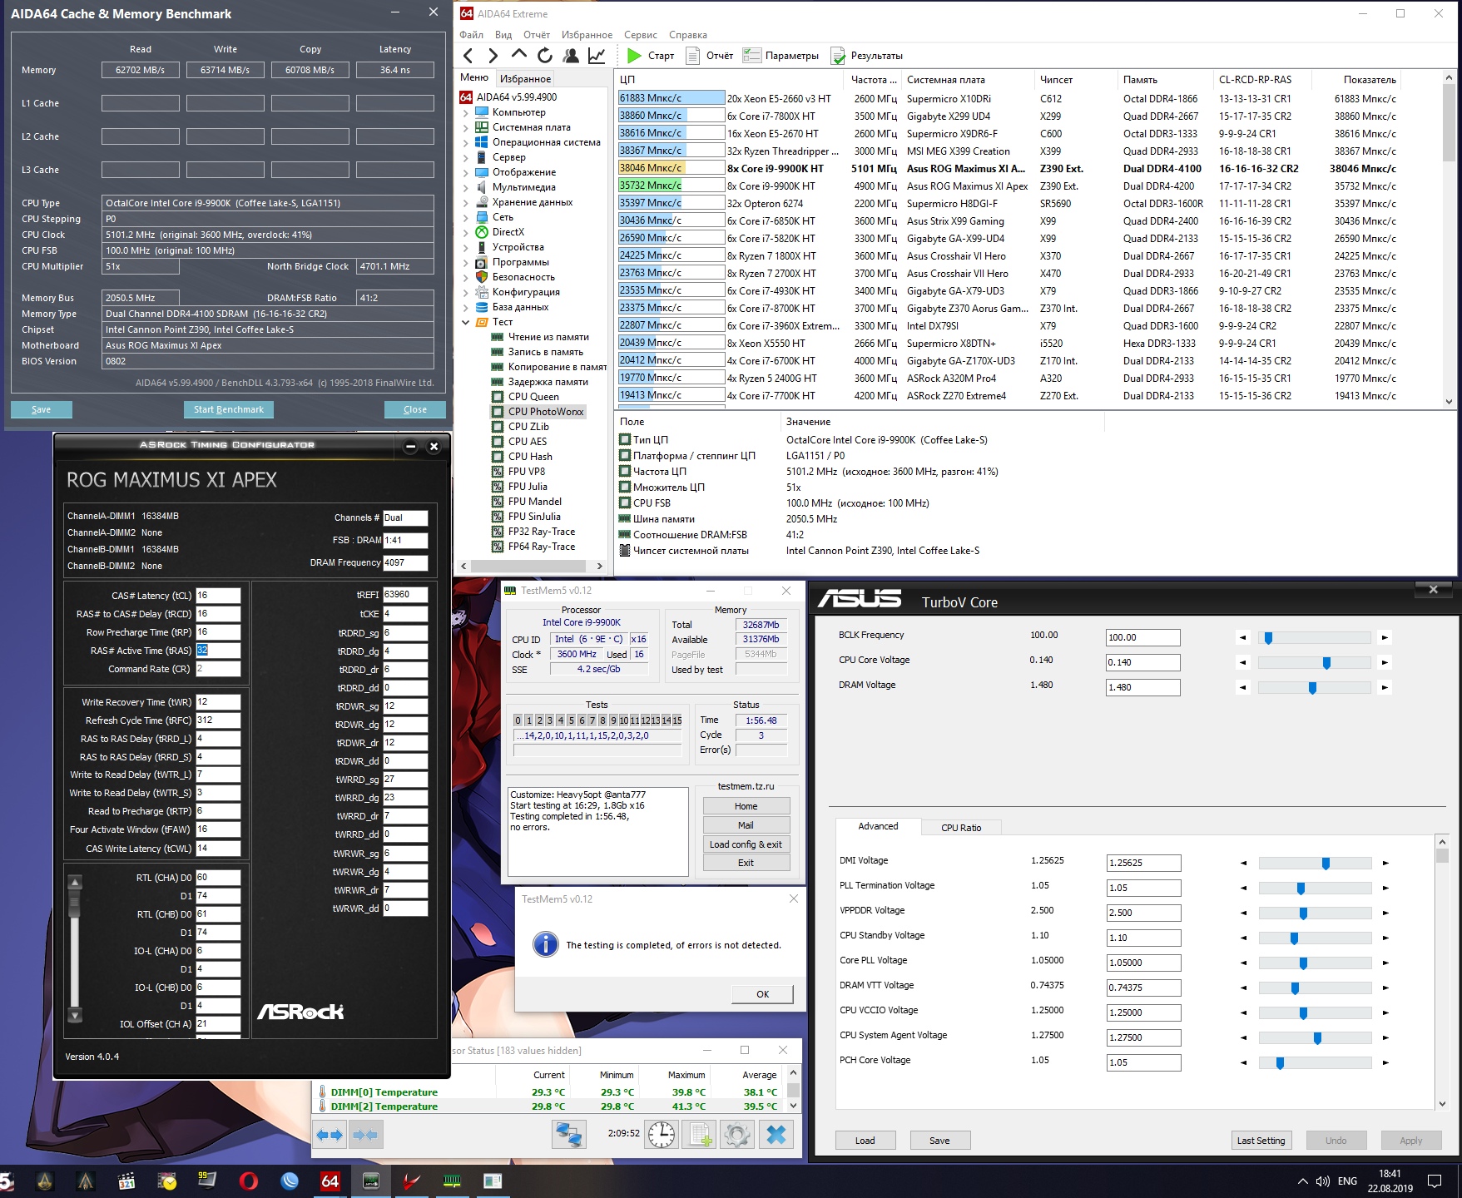Open Результаты from the AIDA64 toolbar
1462x1198 pixels.
point(866,56)
